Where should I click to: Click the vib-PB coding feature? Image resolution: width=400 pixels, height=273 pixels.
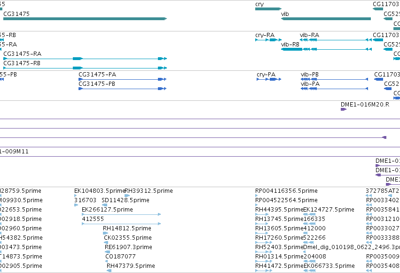[x=335, y=79]
